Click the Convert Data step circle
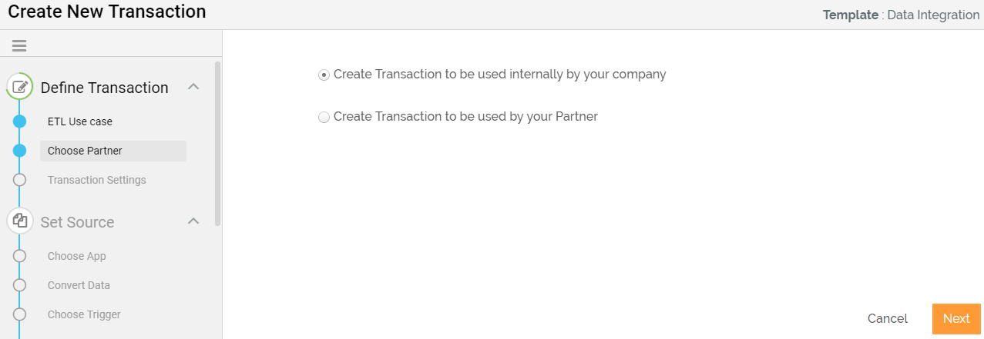 tap(20, 285)
